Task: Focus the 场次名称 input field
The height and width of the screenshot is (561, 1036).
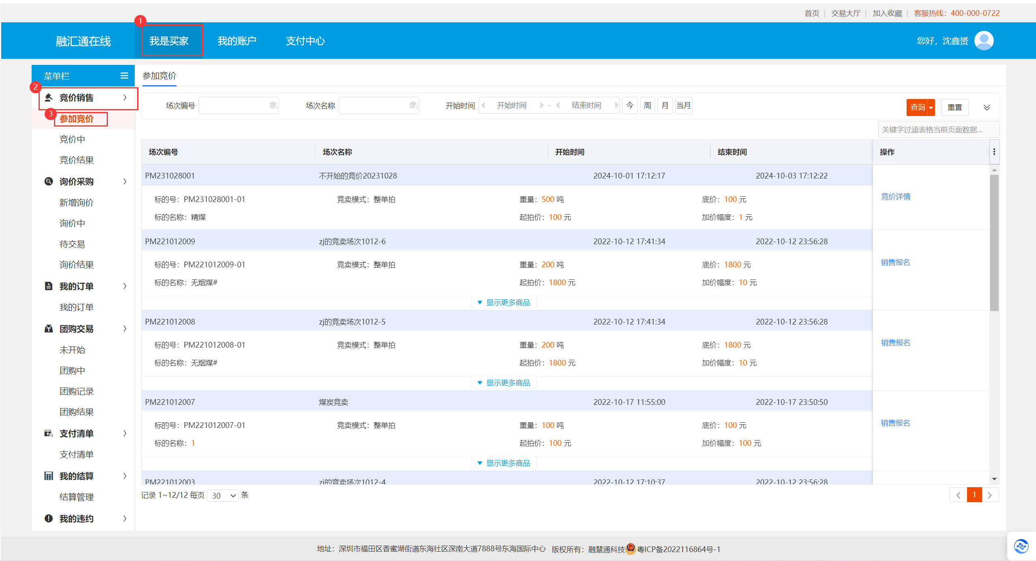Action: pyautogui.click(x=378, y=105)
